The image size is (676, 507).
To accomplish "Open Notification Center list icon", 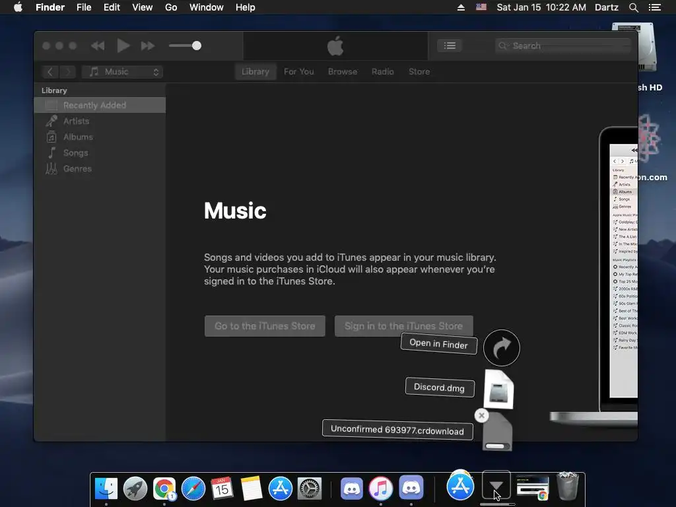I will click(655, 7).
